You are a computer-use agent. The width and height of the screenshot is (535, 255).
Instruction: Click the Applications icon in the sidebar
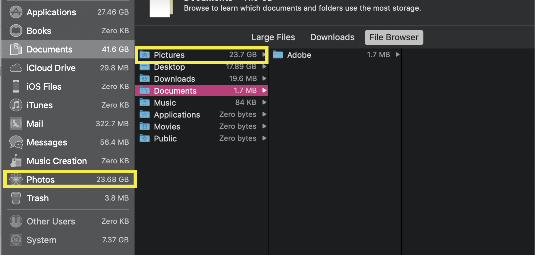coord(16,12)
